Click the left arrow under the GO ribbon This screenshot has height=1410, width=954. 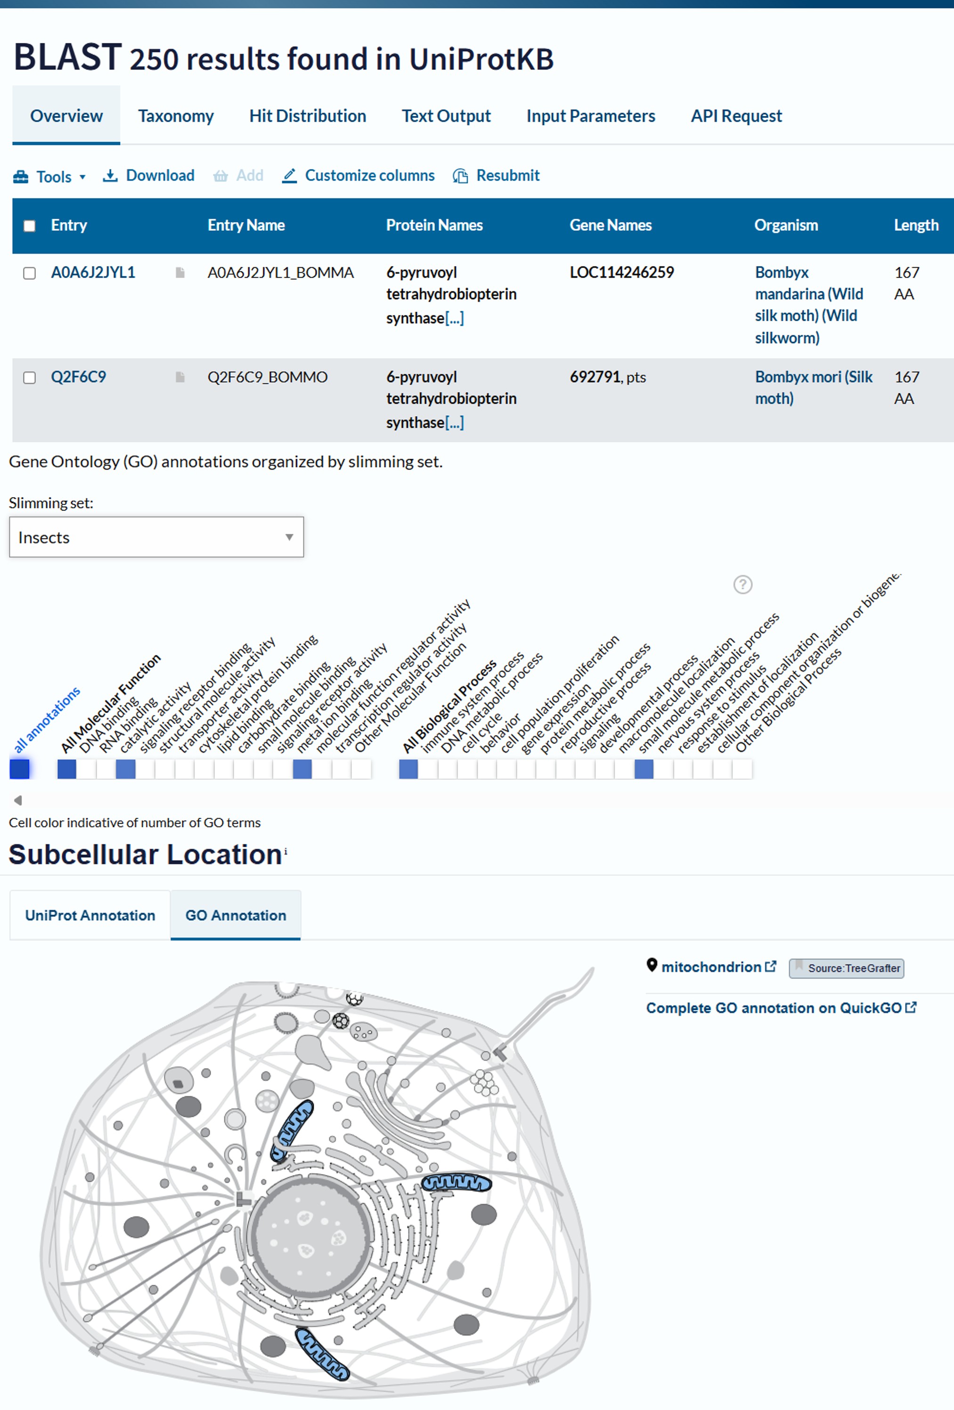18,800
